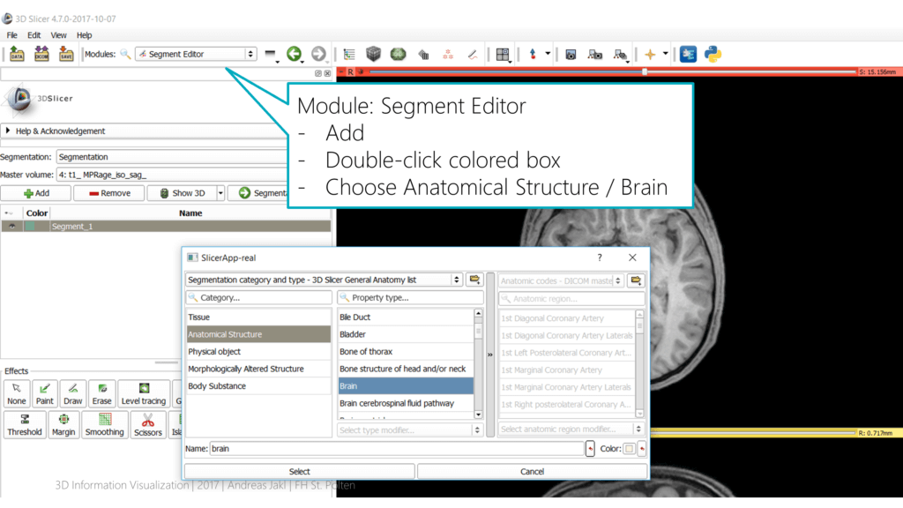The image size is (903, 508).
Task: Open the Show 3D options arrow
Action: click(x=220, y=193)
